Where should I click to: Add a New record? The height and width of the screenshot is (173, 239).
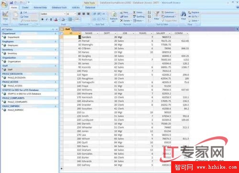124,12
